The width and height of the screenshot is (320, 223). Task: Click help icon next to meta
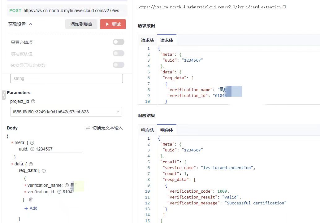pos(32,143)
